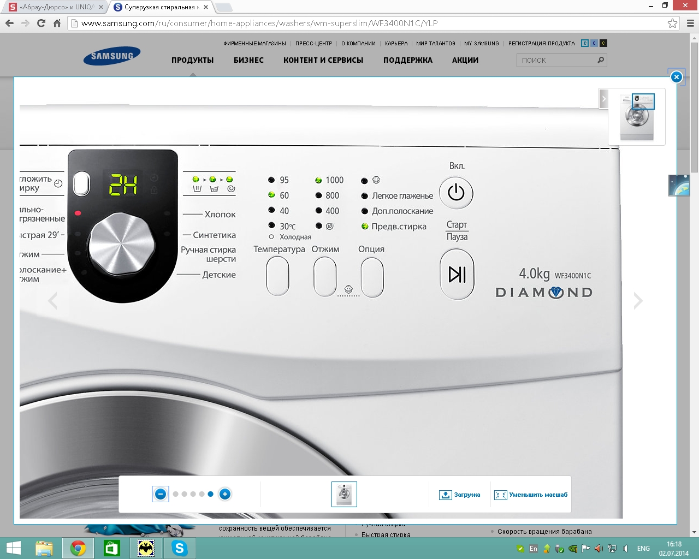Open the browser home page
The image size is (699, 559).
(x=57, y=23)
